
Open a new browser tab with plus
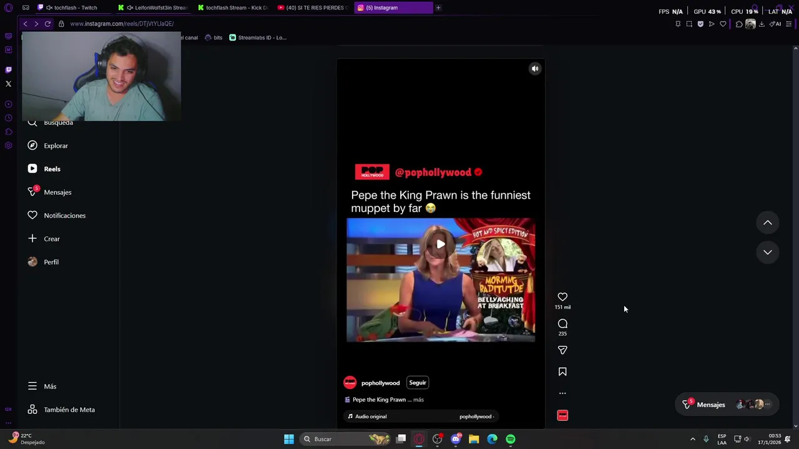click(438, 7)
